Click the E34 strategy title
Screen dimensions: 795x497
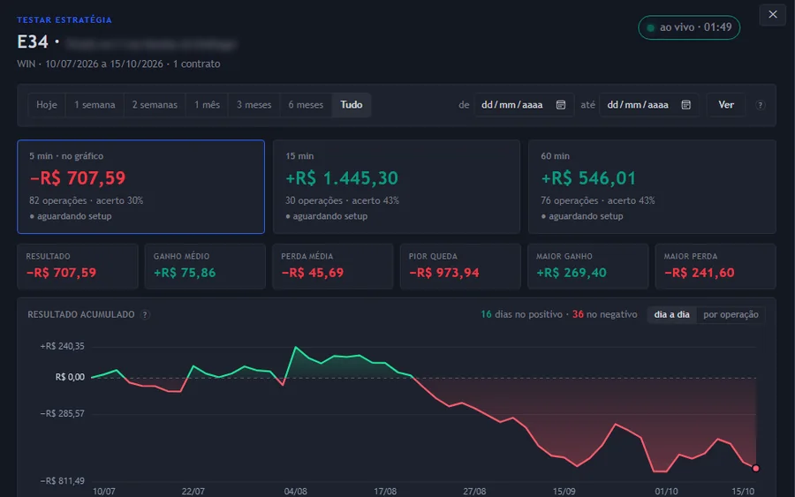point(33,41)
